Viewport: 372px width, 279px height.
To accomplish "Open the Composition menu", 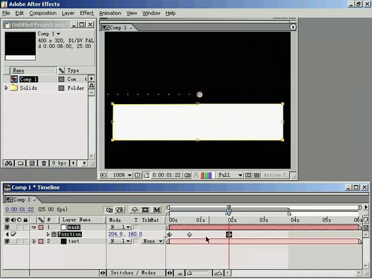I will [43, 13].
